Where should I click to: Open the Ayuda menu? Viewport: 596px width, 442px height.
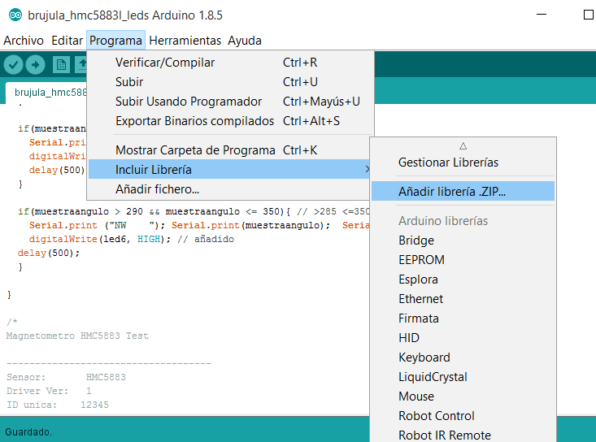coord(244,40)
